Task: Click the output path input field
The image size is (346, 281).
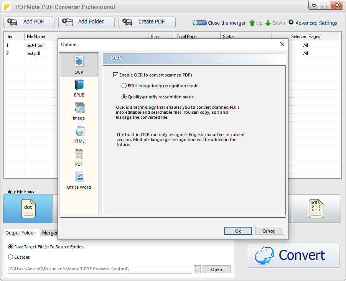Action: click(x=100, y=269)
